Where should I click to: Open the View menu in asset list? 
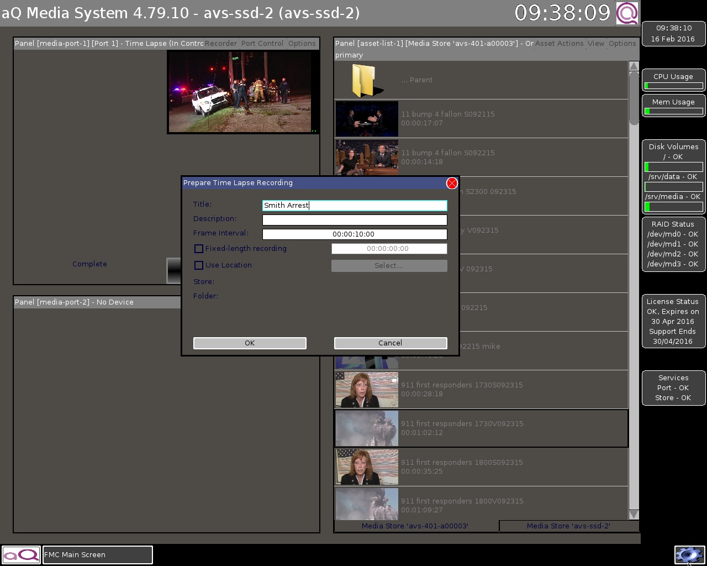tap(596, 44)
